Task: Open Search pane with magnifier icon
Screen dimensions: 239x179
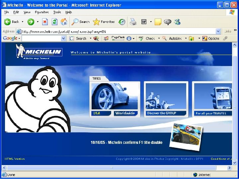Action: coord(80,22)
